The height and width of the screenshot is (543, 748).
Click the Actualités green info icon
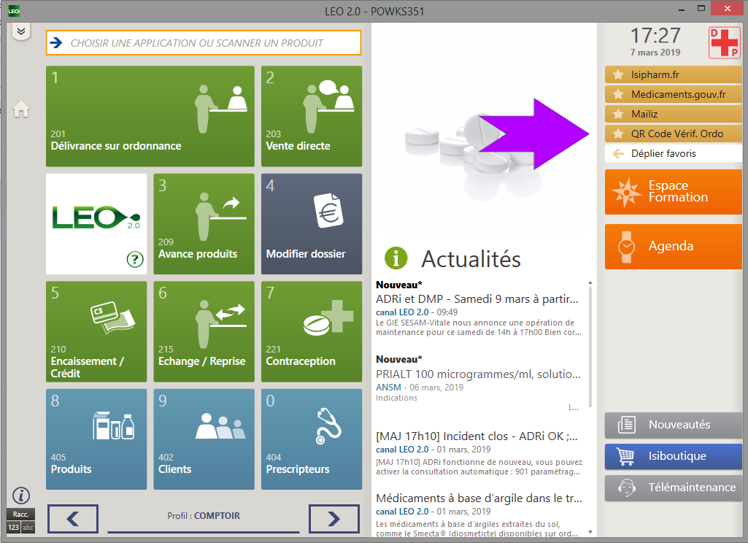(x=396, y=258)
